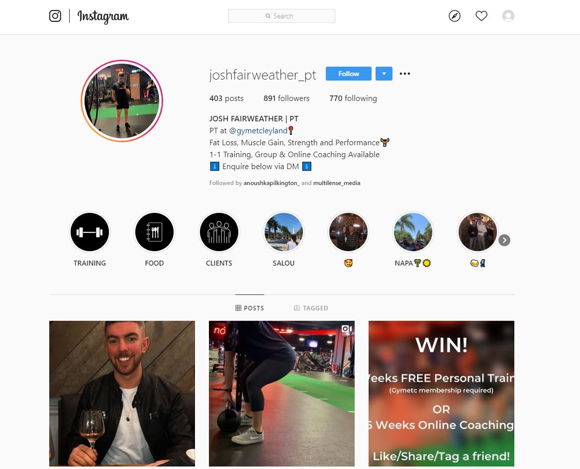Open the TRAINING dumbbell highlight

click(90, 232)
